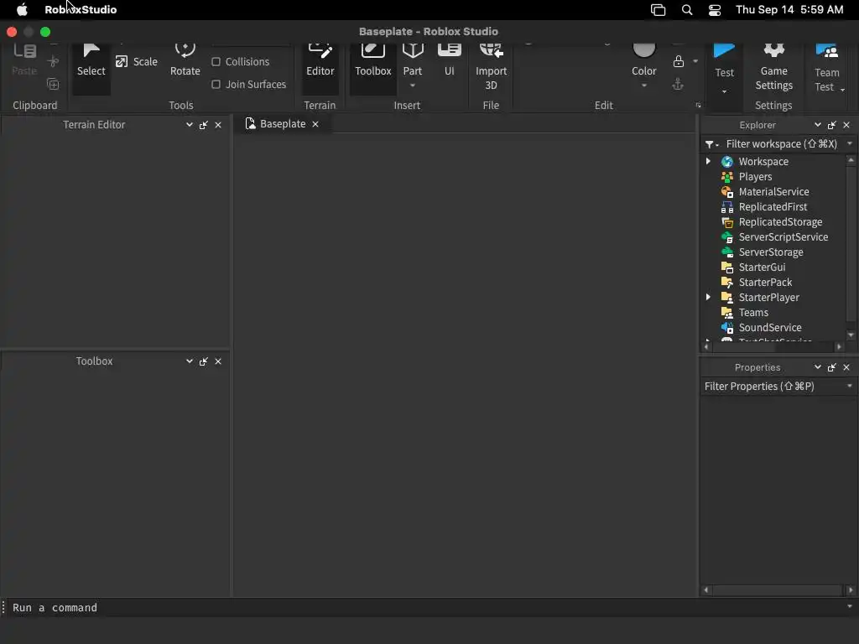The width and height of the screenshot is (859, 644).
Task: Click the Cut scissors icon
Action: click(53, 61)
